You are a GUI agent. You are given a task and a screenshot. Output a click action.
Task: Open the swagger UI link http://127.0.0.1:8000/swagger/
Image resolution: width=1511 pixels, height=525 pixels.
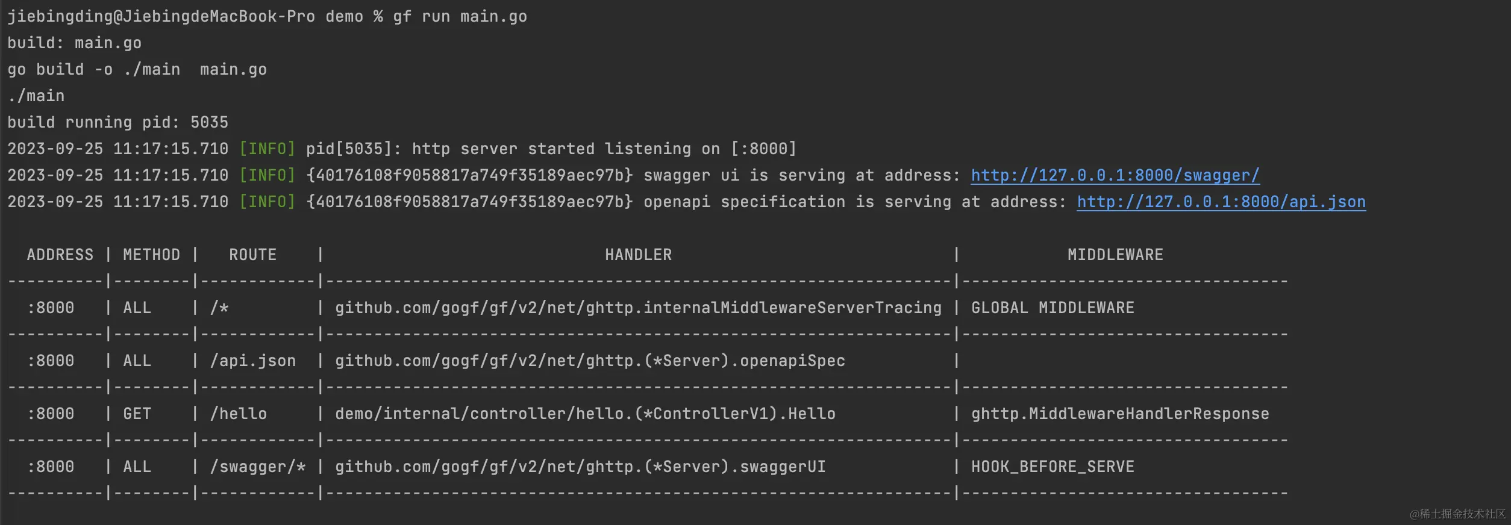[x=1115, y=175]
